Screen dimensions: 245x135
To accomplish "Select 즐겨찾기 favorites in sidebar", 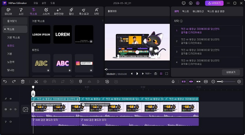I will (x=15, y=21).
